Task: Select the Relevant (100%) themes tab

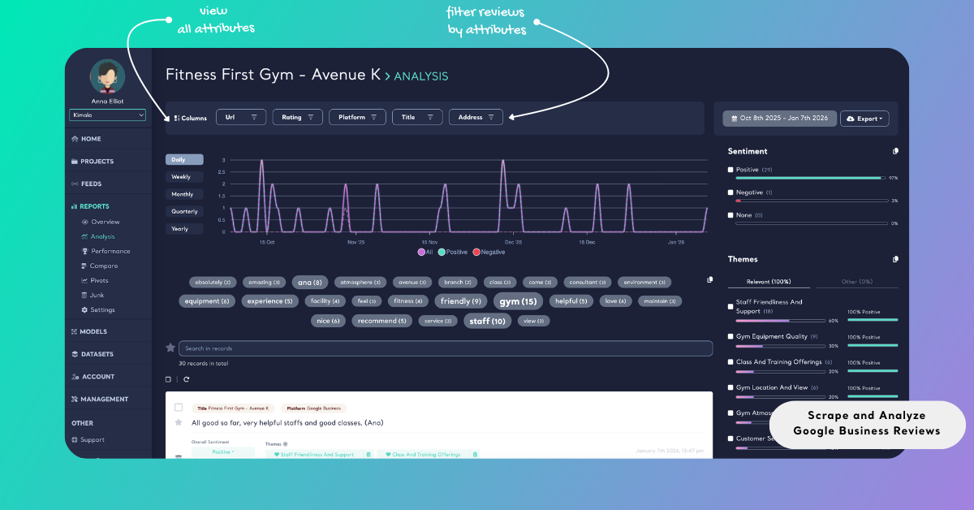Action: click(x=769, y=282)
